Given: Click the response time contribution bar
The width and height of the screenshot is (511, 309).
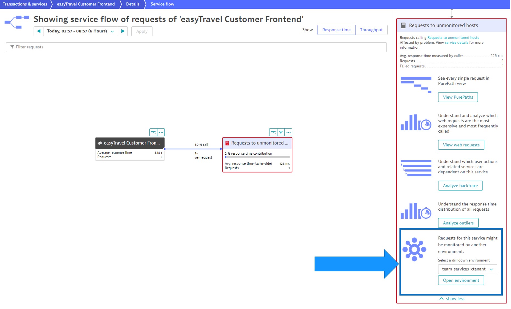Looking at the screenshot, I should point(257,157).
